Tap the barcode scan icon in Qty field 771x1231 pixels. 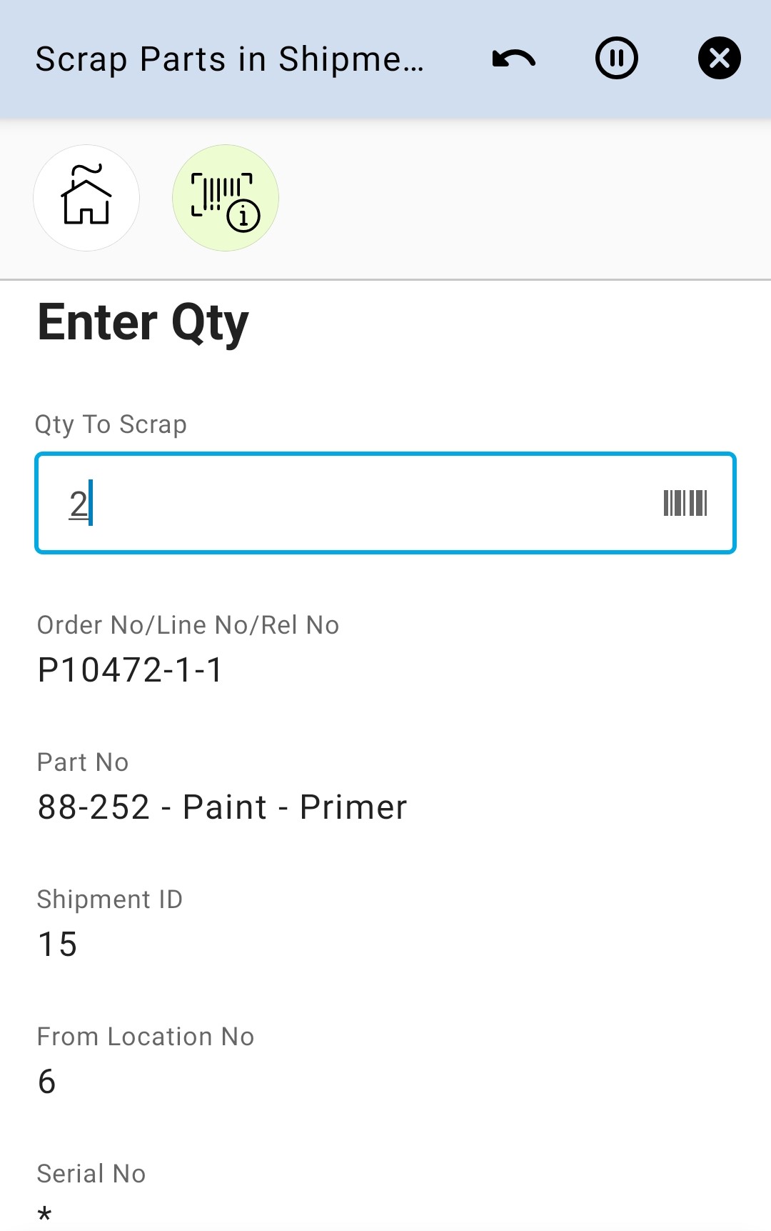coord(685,503)
